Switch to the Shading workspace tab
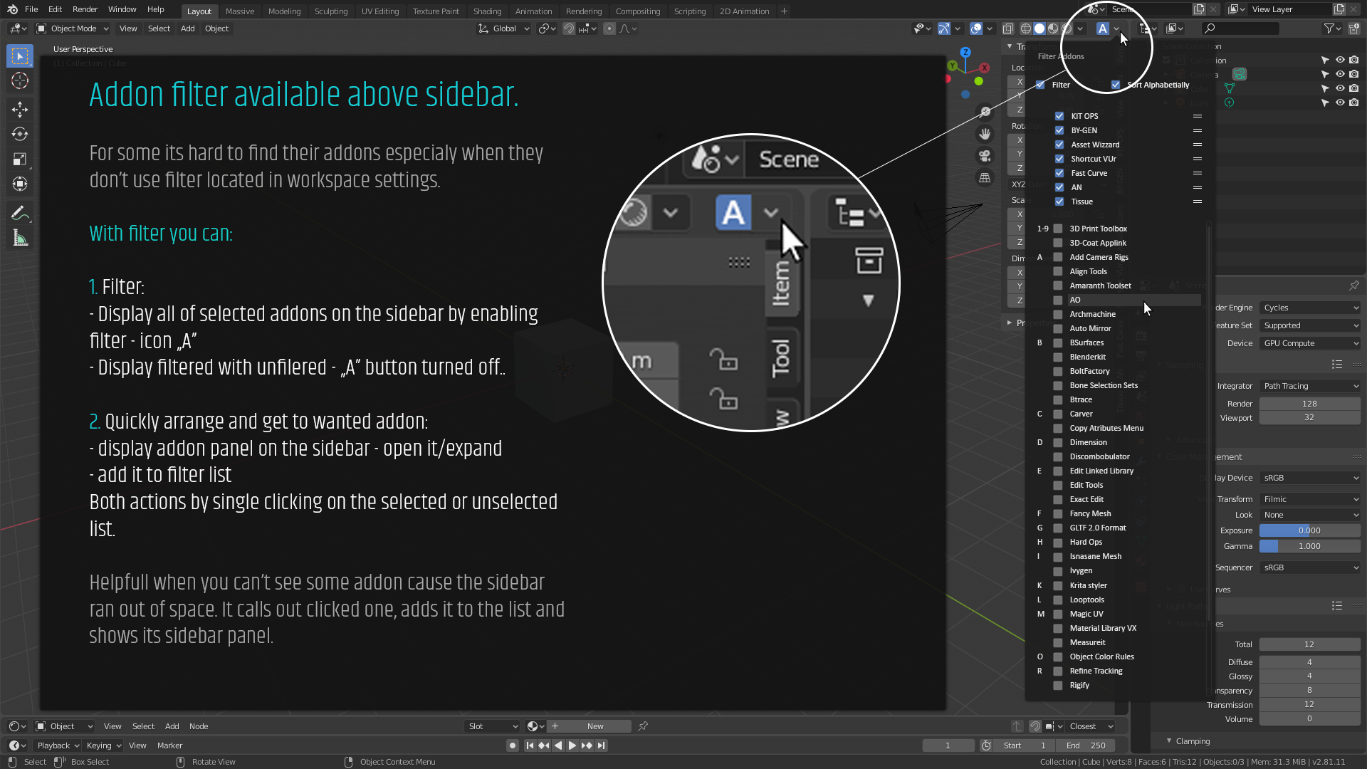The width and height of the screenshot is (1367, 769). click(x=487, y=11)
